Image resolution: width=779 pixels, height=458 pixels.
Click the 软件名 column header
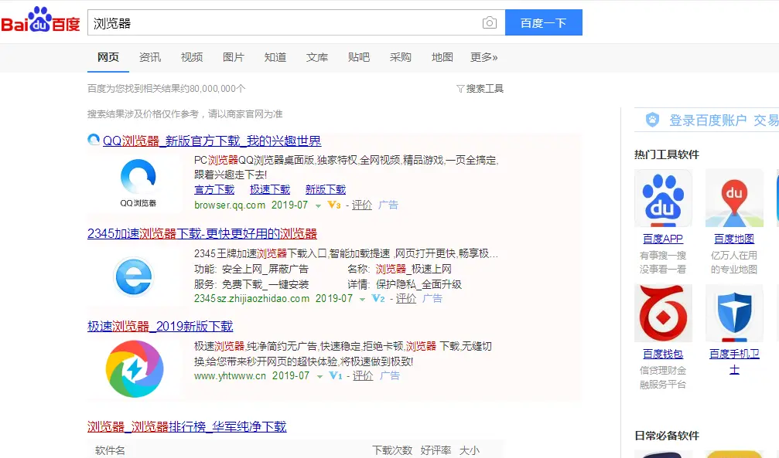(110, 450)
